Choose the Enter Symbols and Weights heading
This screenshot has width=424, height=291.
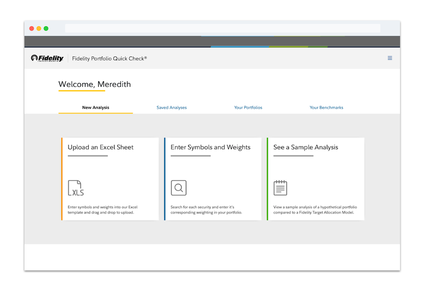point(210,147)
